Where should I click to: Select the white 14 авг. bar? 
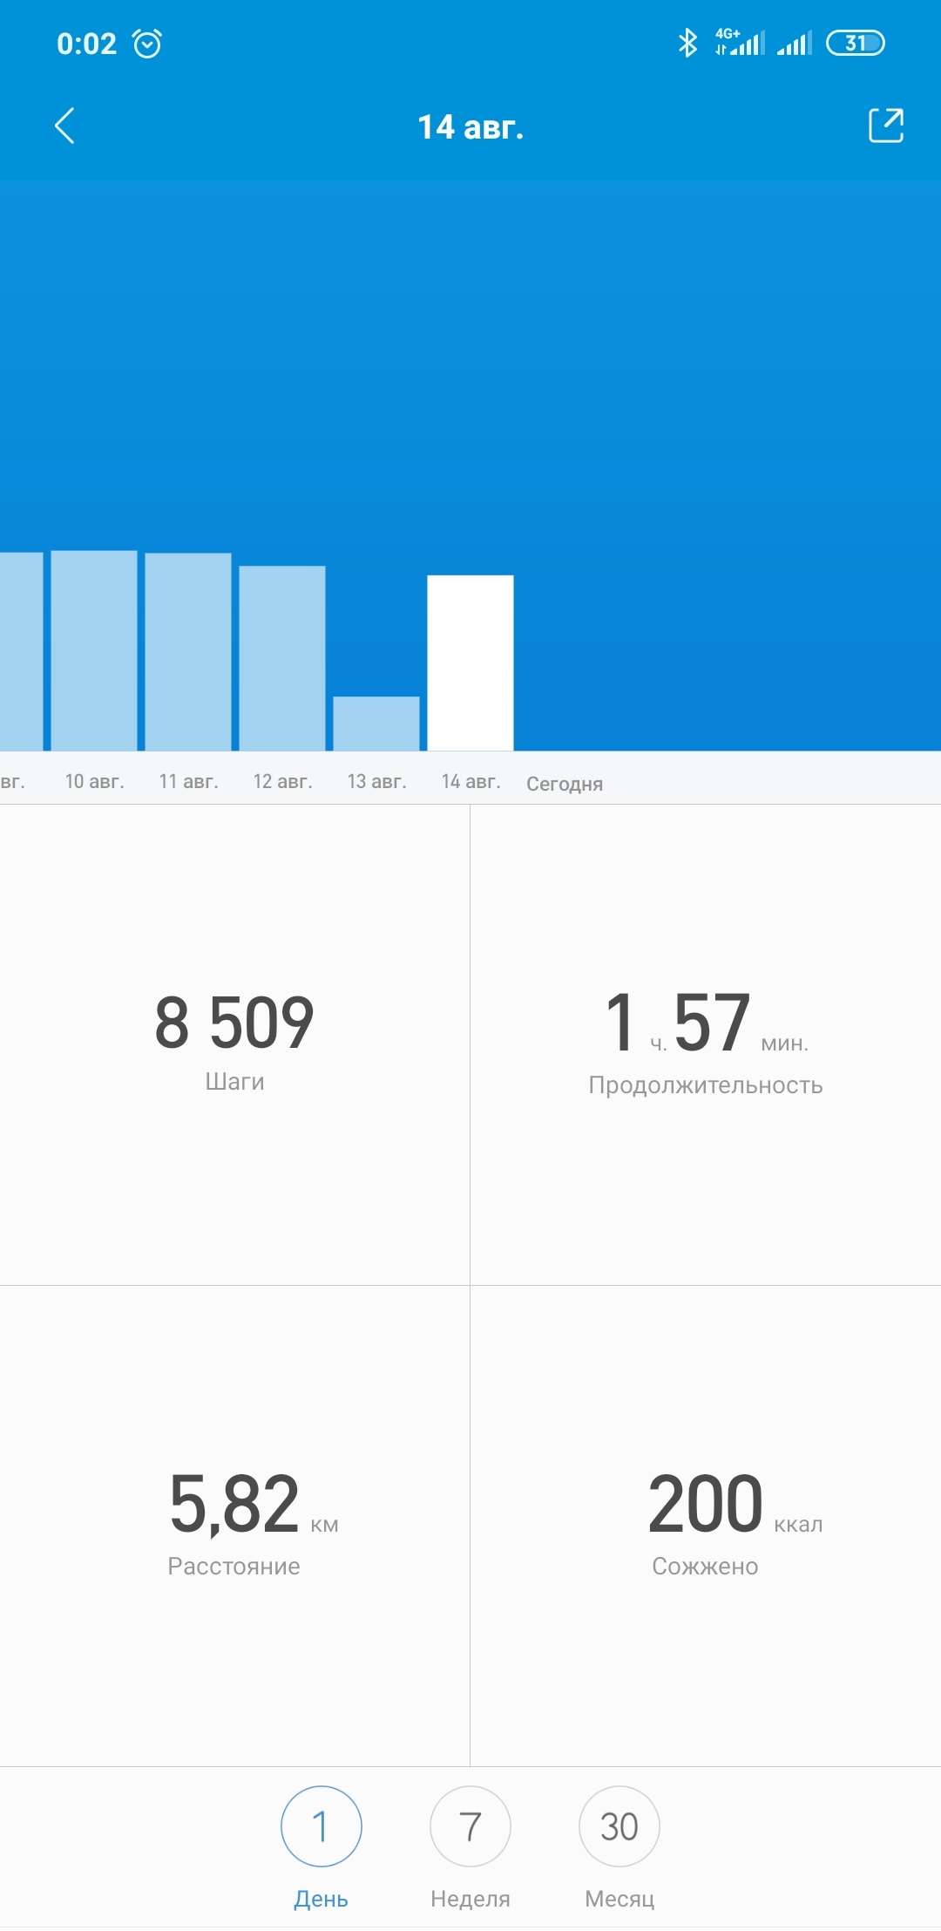[x=470, y=663]
